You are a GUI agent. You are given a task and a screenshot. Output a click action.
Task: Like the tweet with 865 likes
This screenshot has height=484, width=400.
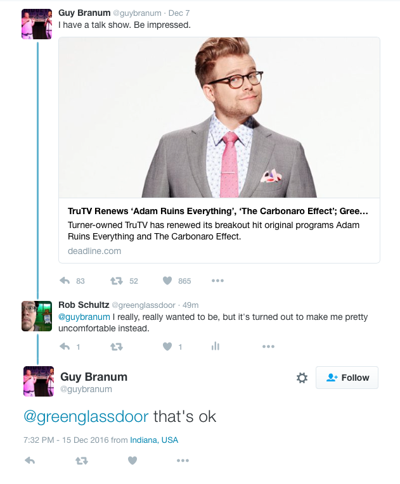tap(167, 281)
